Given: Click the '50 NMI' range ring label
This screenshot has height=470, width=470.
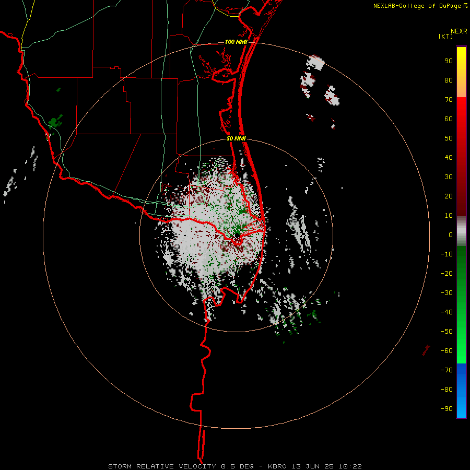Looking at the screenshot, I should (236, 138).
